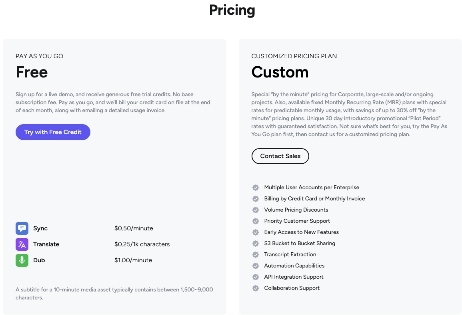
Task: Click checkmark beside S3 Bucket to Bucket Sharing
Action: tap(256, 244)
